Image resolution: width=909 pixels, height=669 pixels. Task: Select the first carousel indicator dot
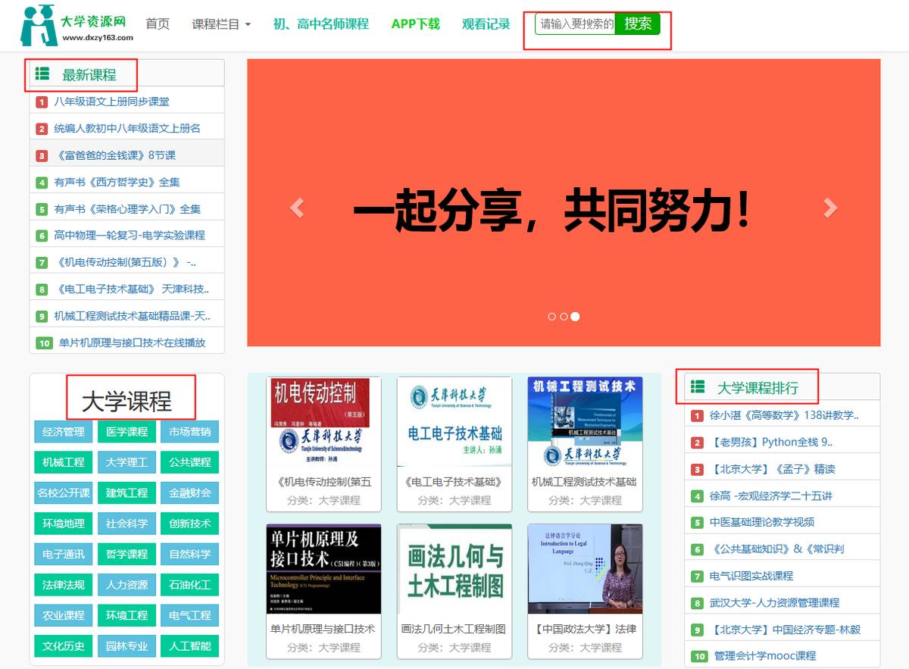click(551, 317)
